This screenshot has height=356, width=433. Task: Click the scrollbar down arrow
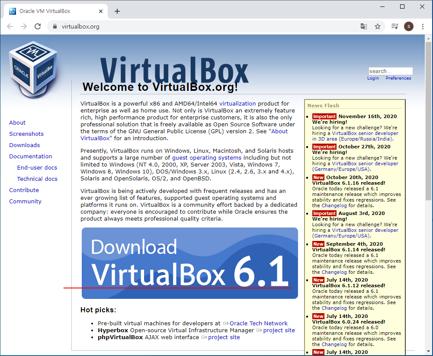[x=428, y=352]
